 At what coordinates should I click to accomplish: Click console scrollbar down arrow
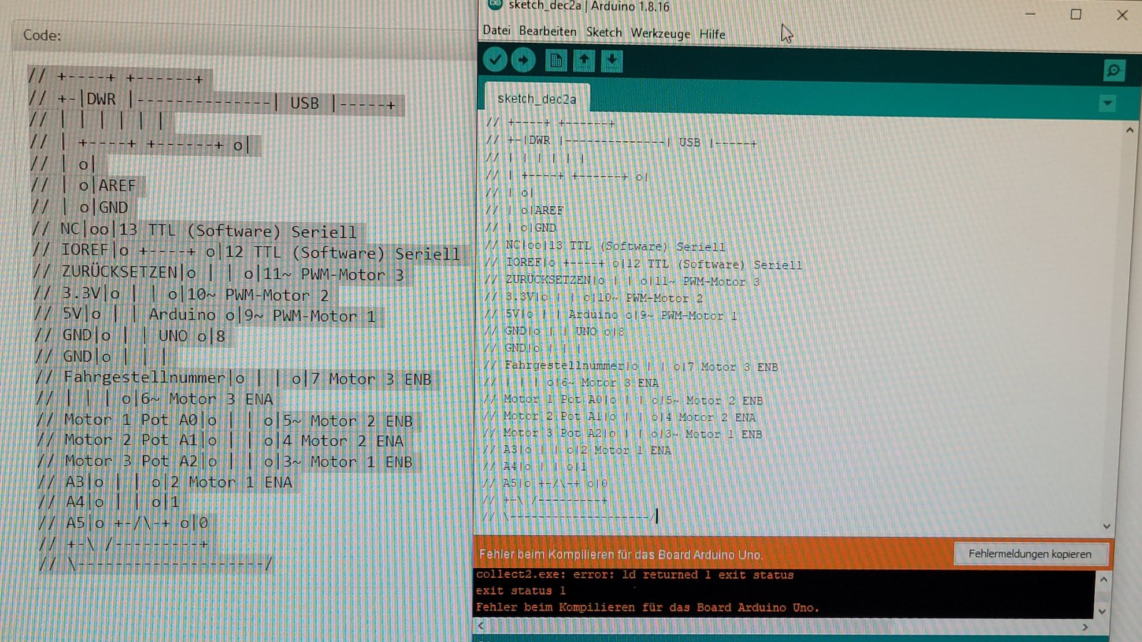(1102, 611)
